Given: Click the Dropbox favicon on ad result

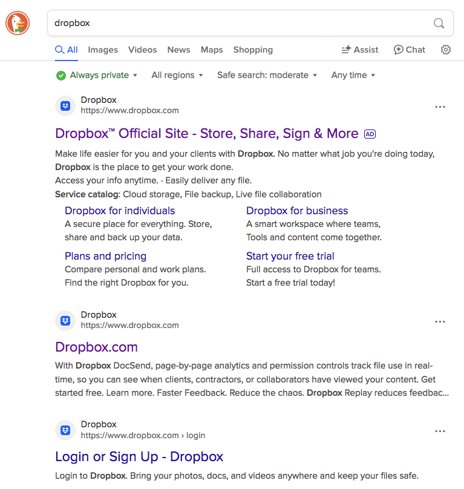Looking at the screenshot, I should (65, 106).
